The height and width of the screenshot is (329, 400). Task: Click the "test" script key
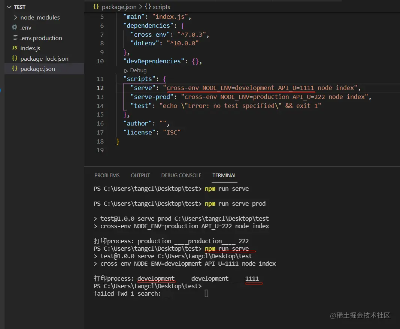[141, 106]
